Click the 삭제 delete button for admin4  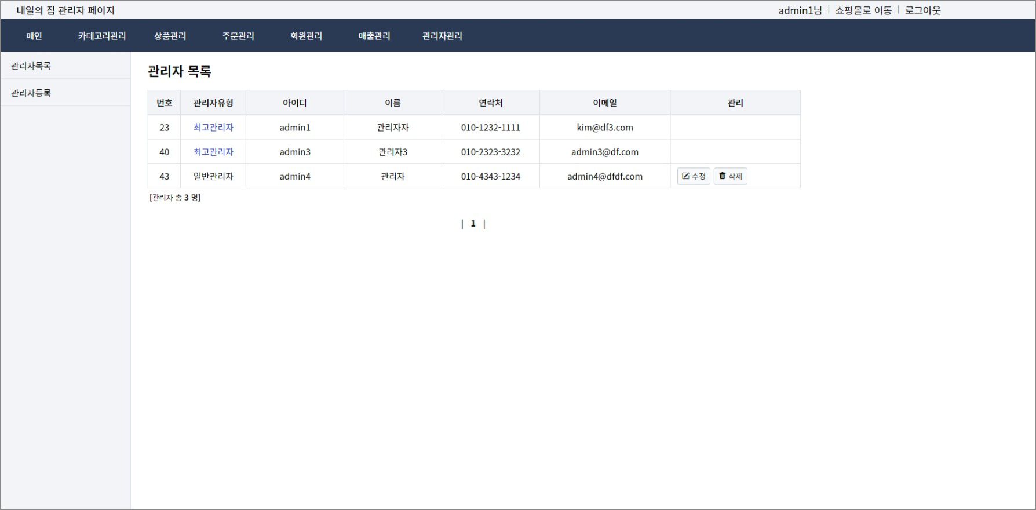click(730, 176)
